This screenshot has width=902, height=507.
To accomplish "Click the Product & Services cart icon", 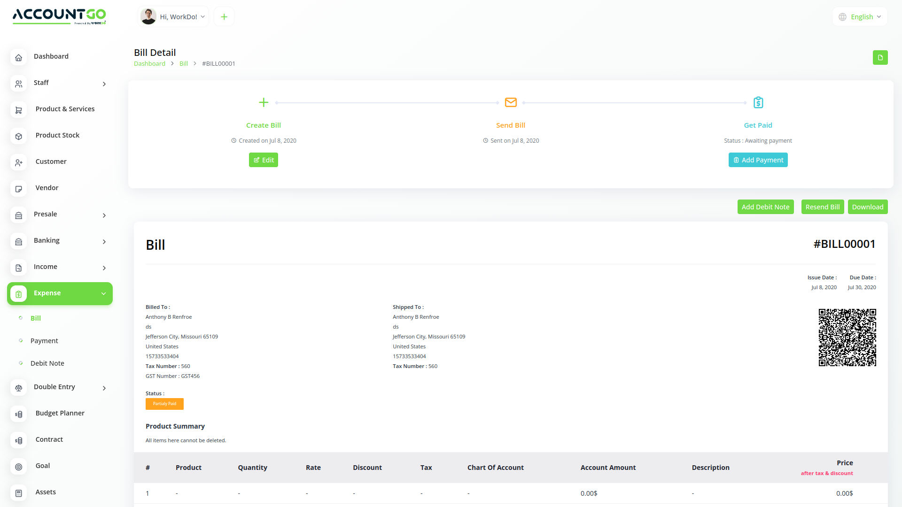I will point(19,110).
